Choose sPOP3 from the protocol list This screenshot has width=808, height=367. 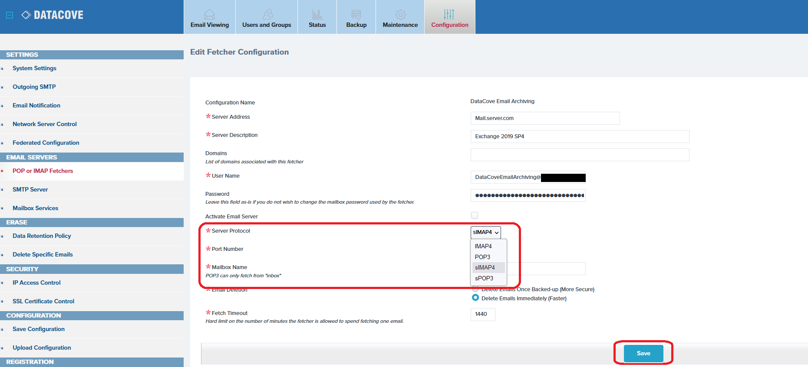coord(488,278)
